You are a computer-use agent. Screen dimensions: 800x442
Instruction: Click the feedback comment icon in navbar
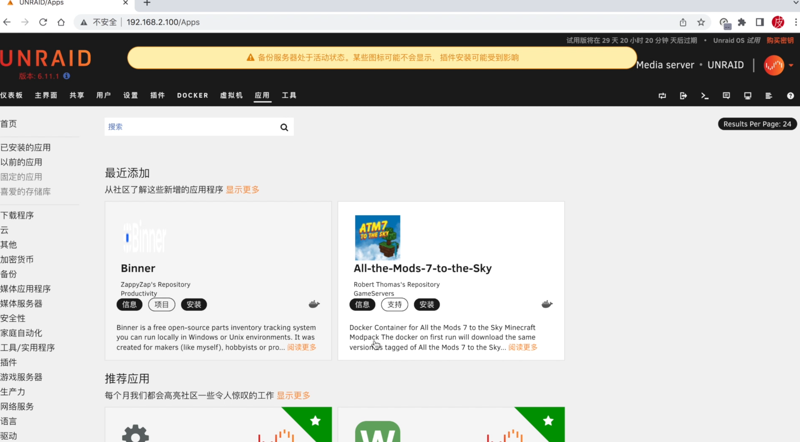726,96
